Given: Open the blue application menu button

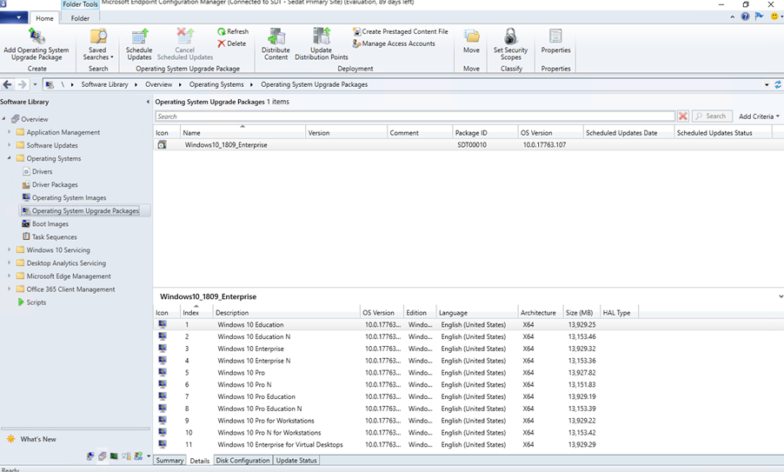Looking at the screenshot, I should tap(14, 17).
